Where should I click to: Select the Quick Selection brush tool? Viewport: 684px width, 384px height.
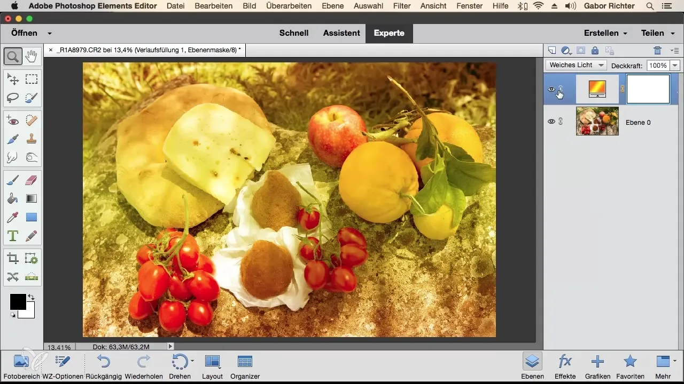31,98
